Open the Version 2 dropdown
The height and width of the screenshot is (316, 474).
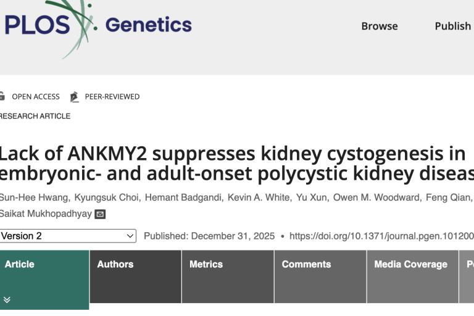click(x=67, y=236)
